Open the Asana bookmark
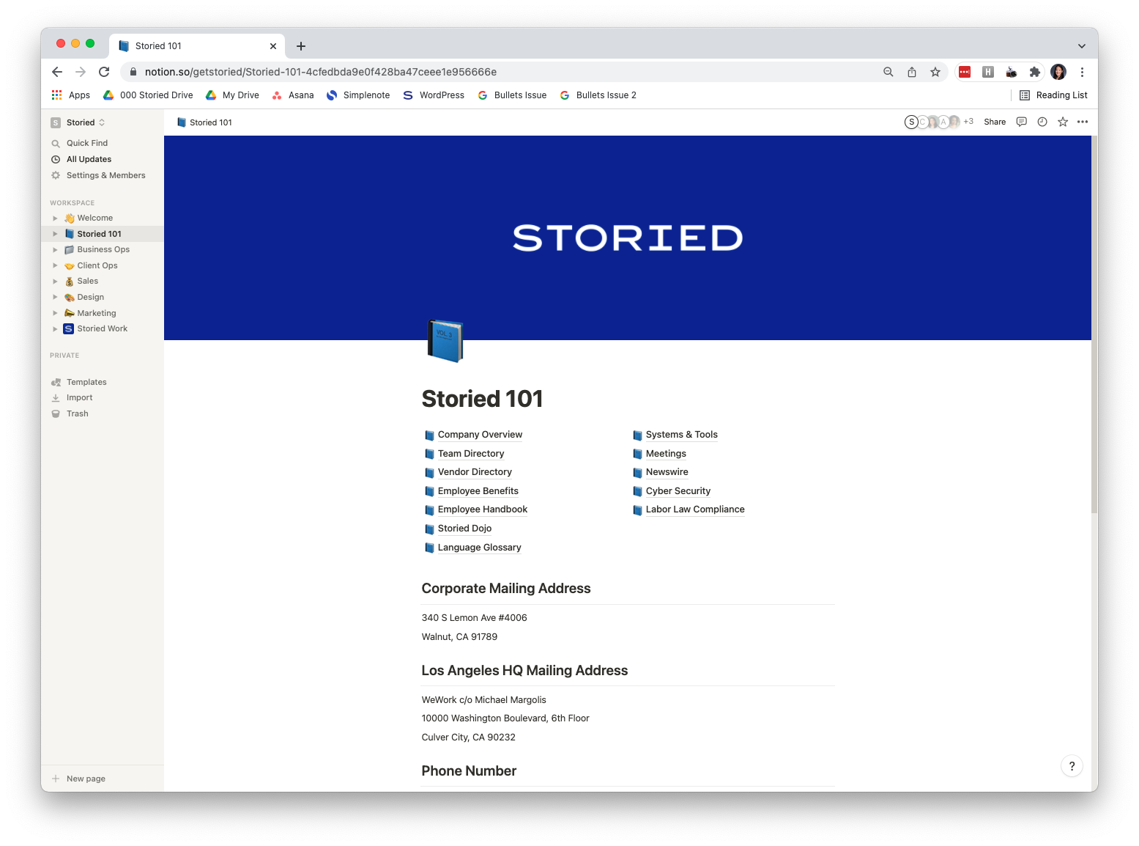The height and width of the screenshot is (846, 1139). click(x=293, y=95)
